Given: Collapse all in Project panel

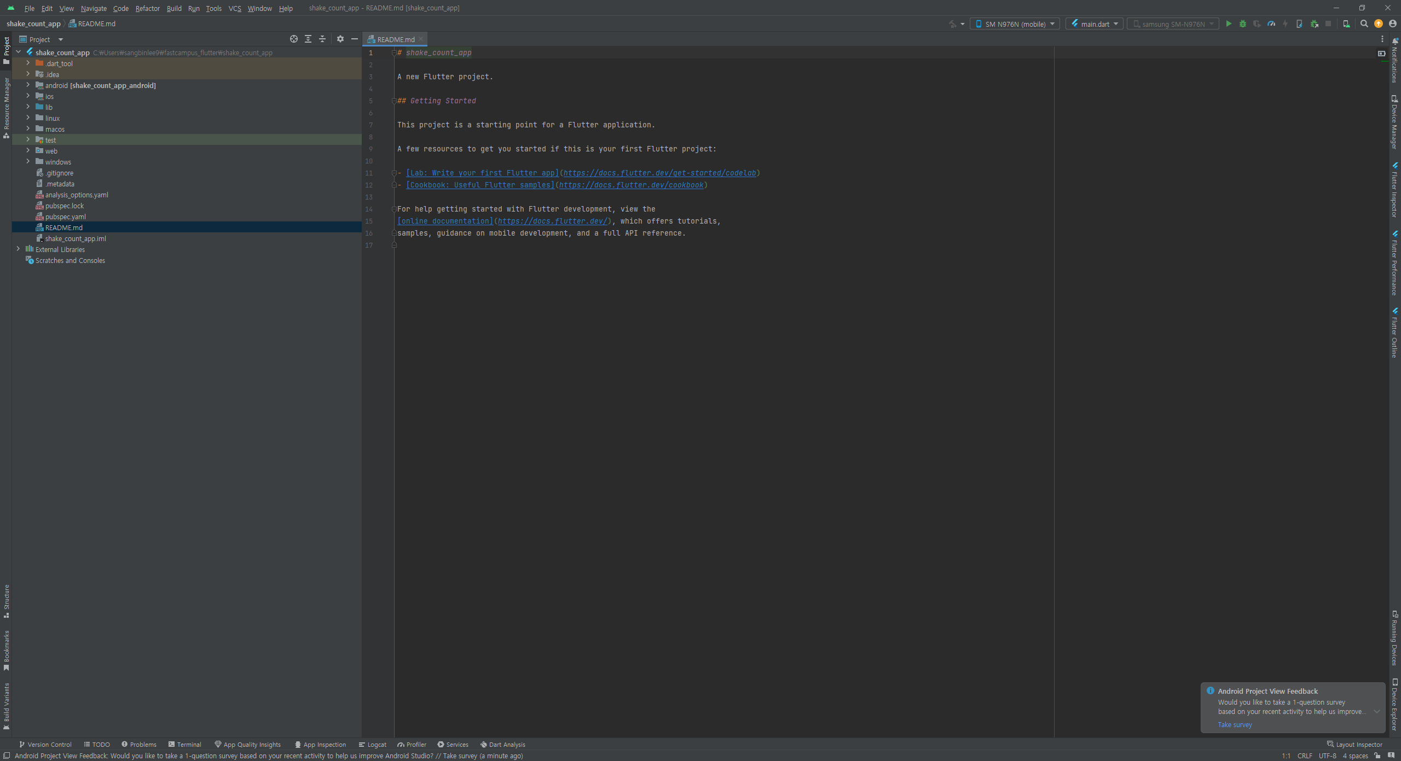Looking at the screenshot, I should (322, 39).
